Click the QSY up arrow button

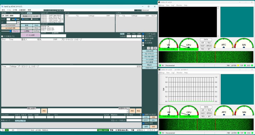click(x=152, y=48)
